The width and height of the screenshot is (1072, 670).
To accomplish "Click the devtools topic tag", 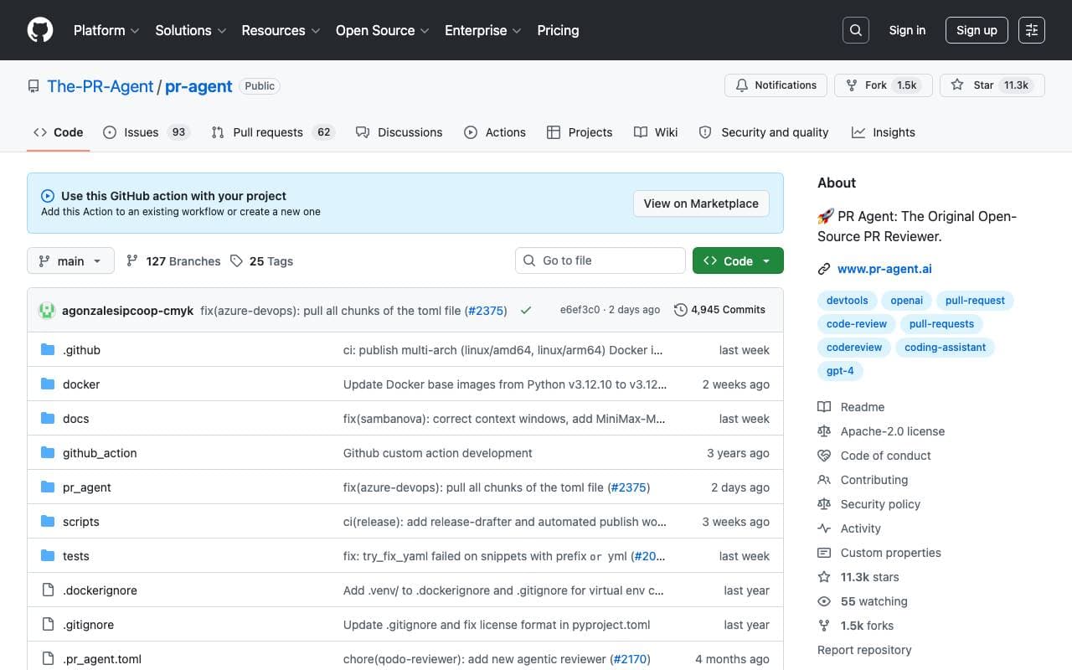I will [848, 301].
